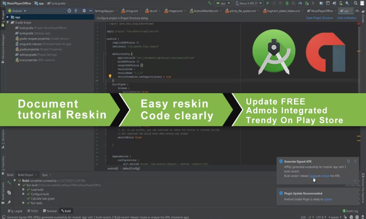Open the app run configuration dropdown

(x=223, y=3)
